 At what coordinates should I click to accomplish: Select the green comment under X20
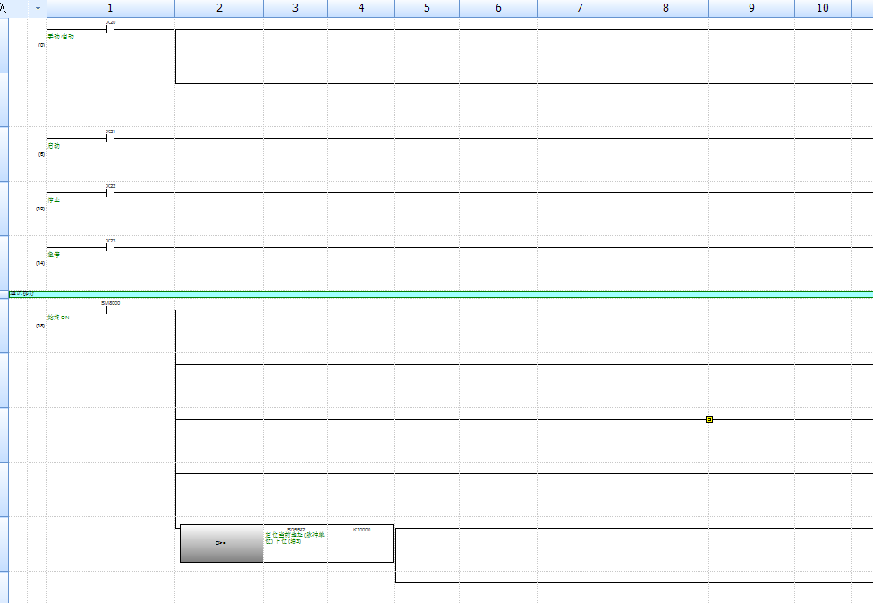tap(61, 37)
